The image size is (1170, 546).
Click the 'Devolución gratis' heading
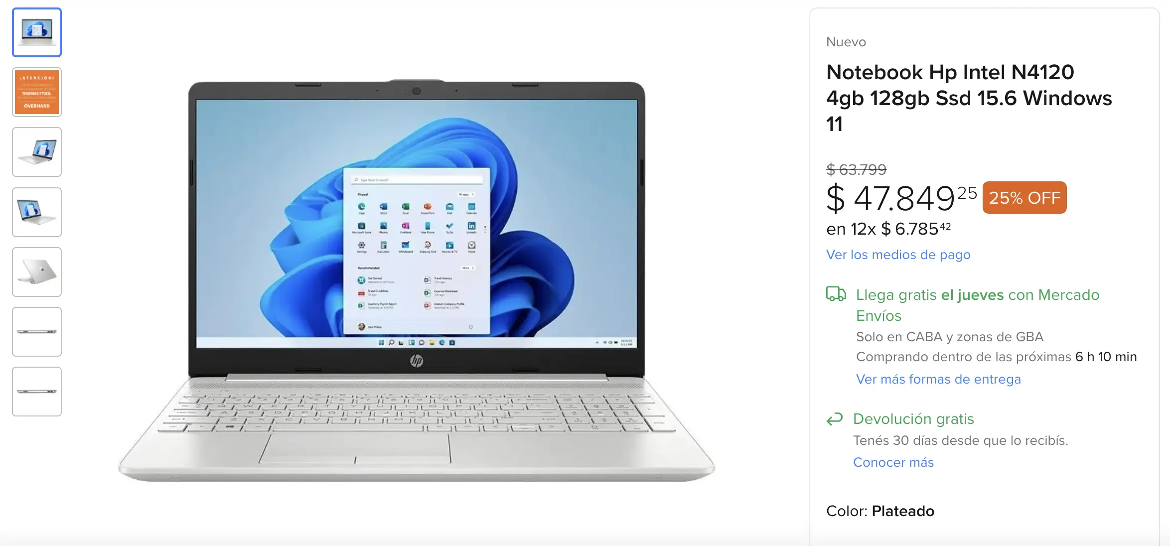pyautogui.click(x=913, y=419)
